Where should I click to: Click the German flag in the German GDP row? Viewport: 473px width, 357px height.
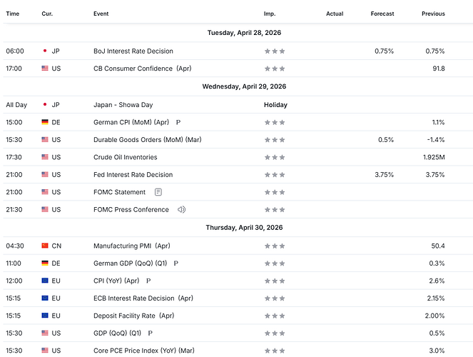point(45,263)
